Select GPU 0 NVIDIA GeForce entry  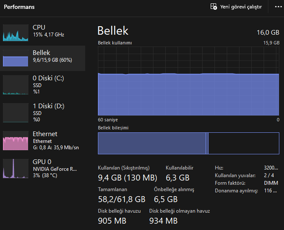coord(55,169)
